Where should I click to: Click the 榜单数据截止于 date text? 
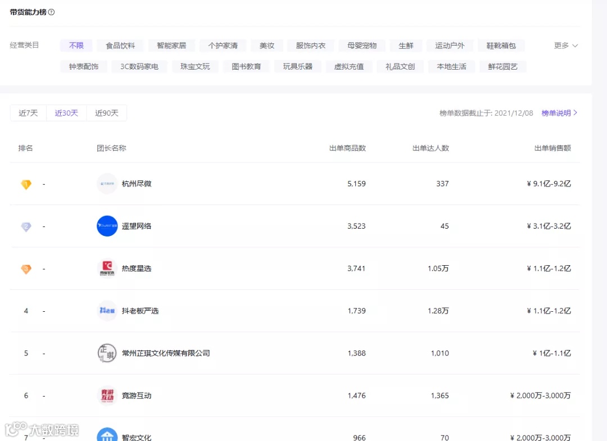486,113
